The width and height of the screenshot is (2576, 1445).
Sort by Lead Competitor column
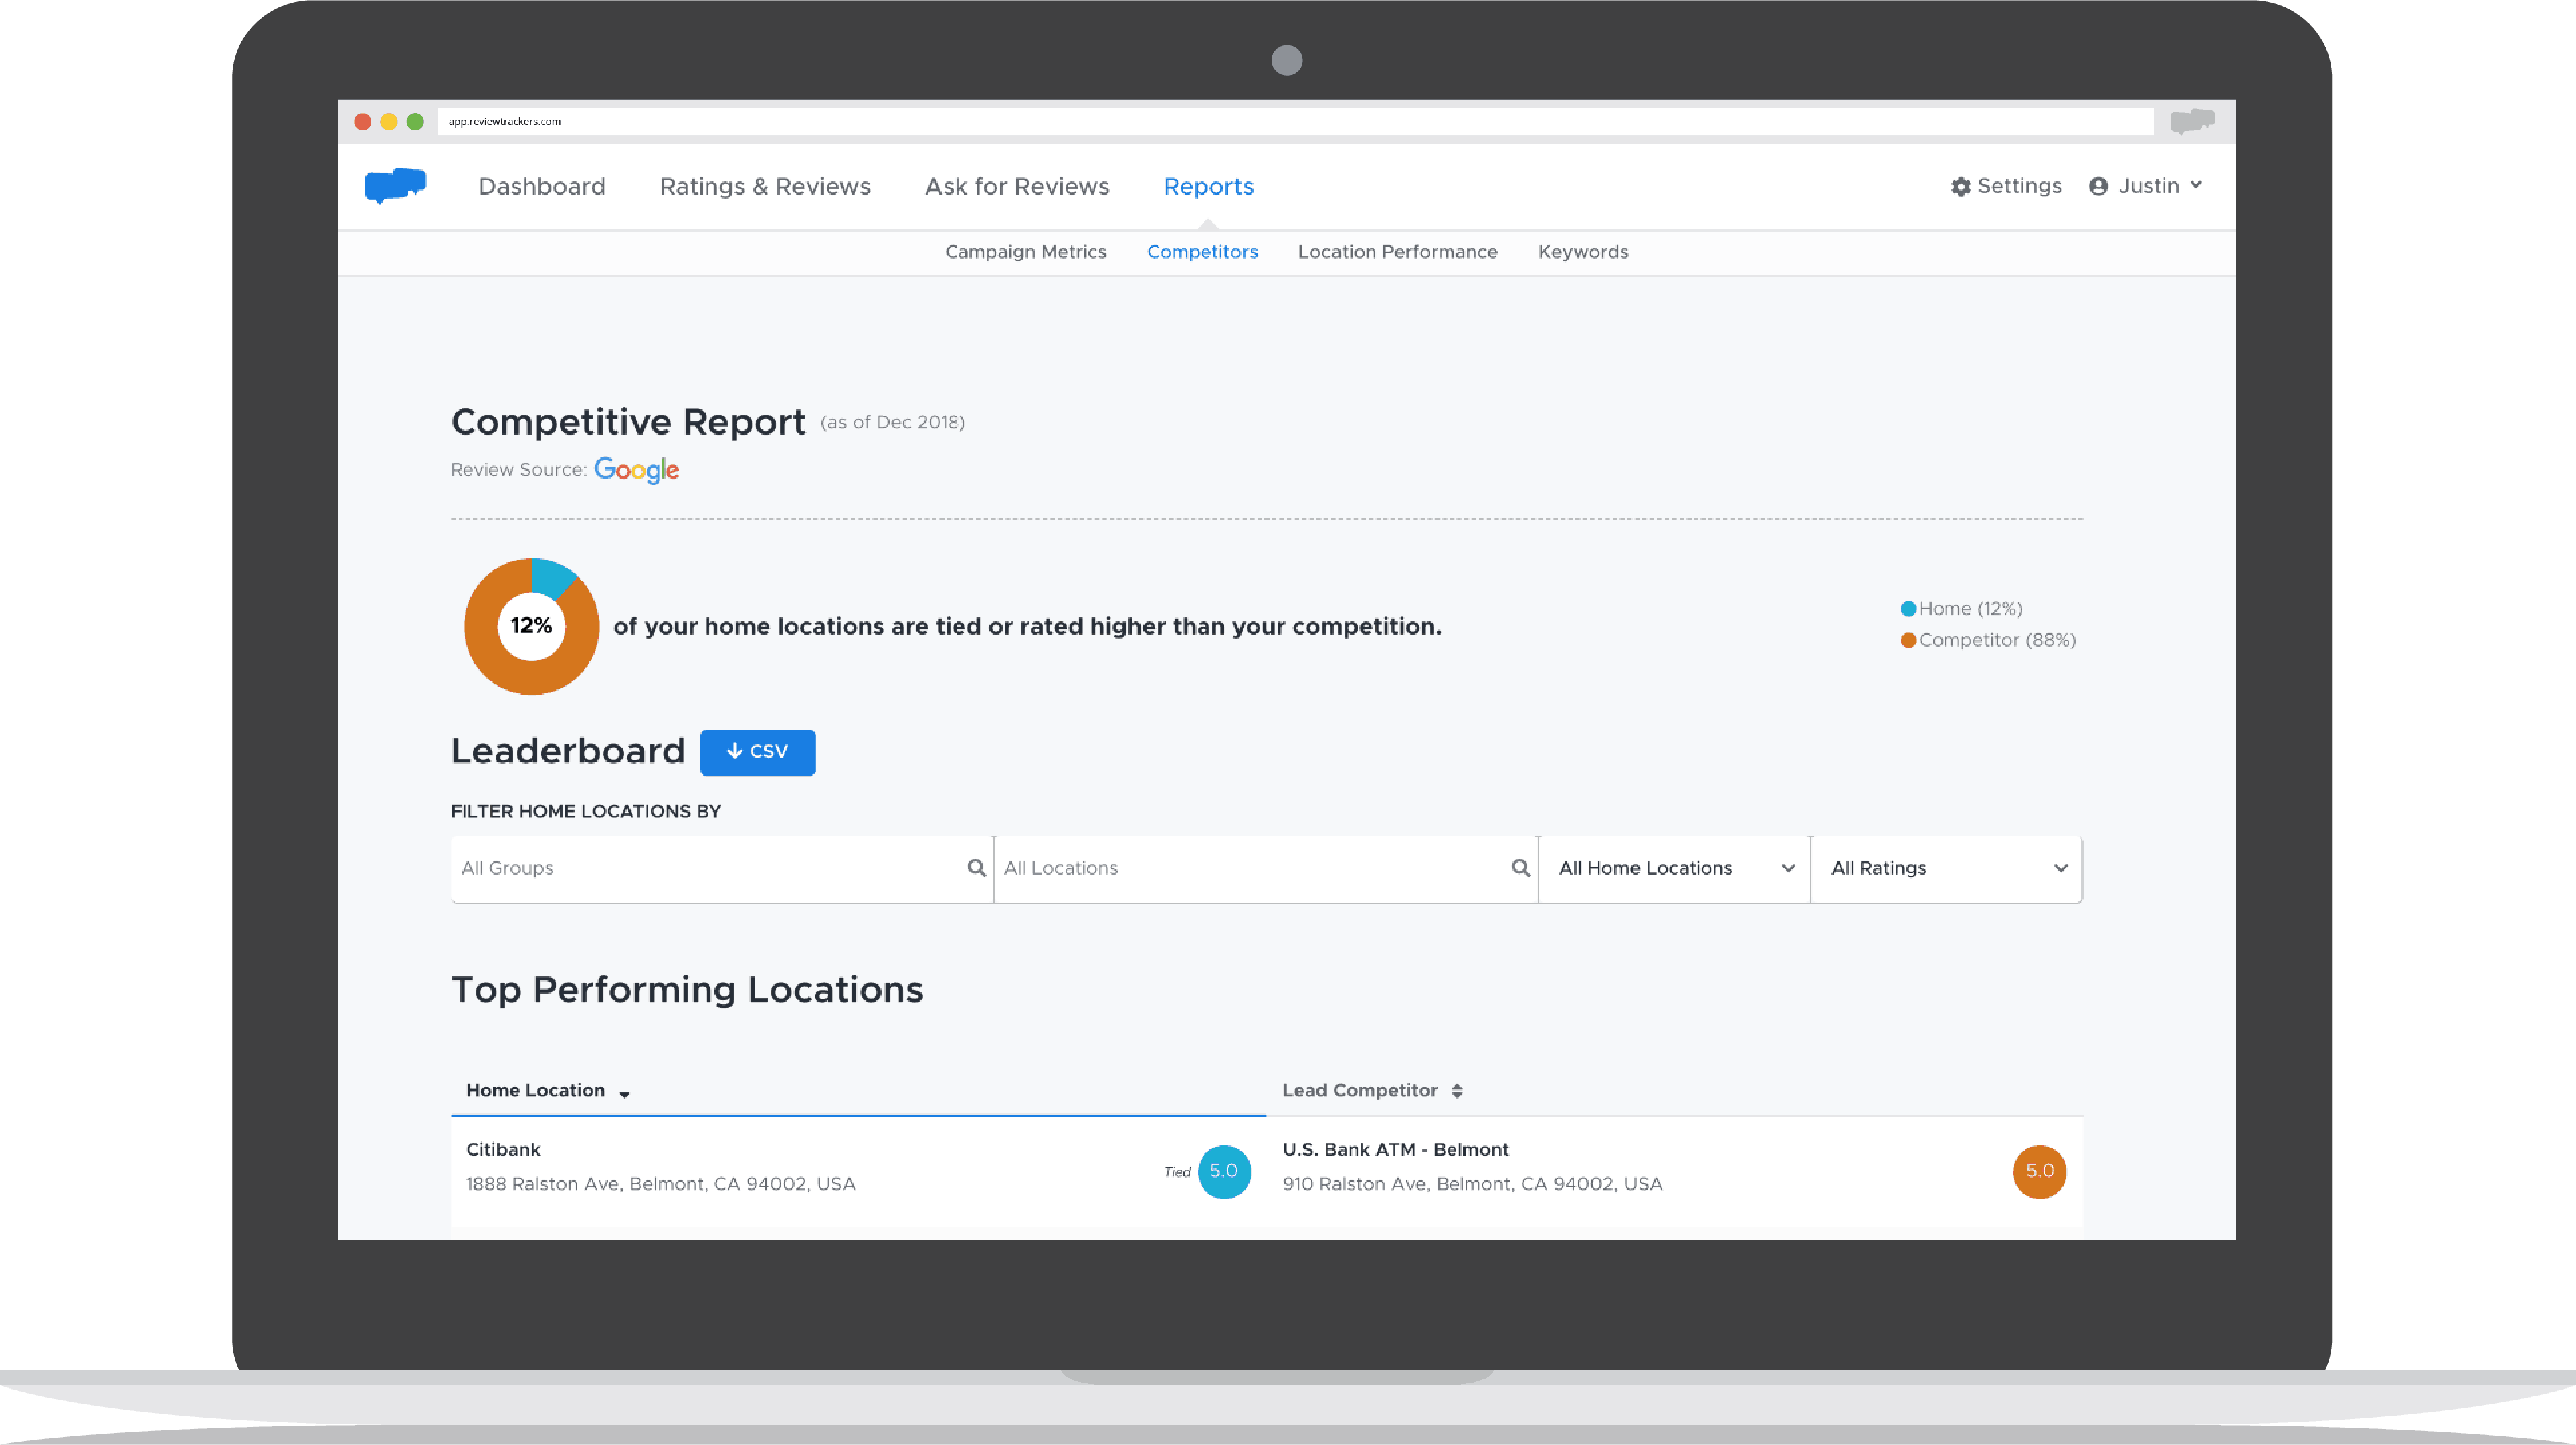(1372, 1090)
